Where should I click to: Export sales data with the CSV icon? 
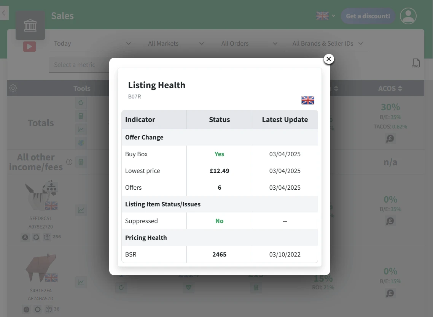click(x=415, y=63)
